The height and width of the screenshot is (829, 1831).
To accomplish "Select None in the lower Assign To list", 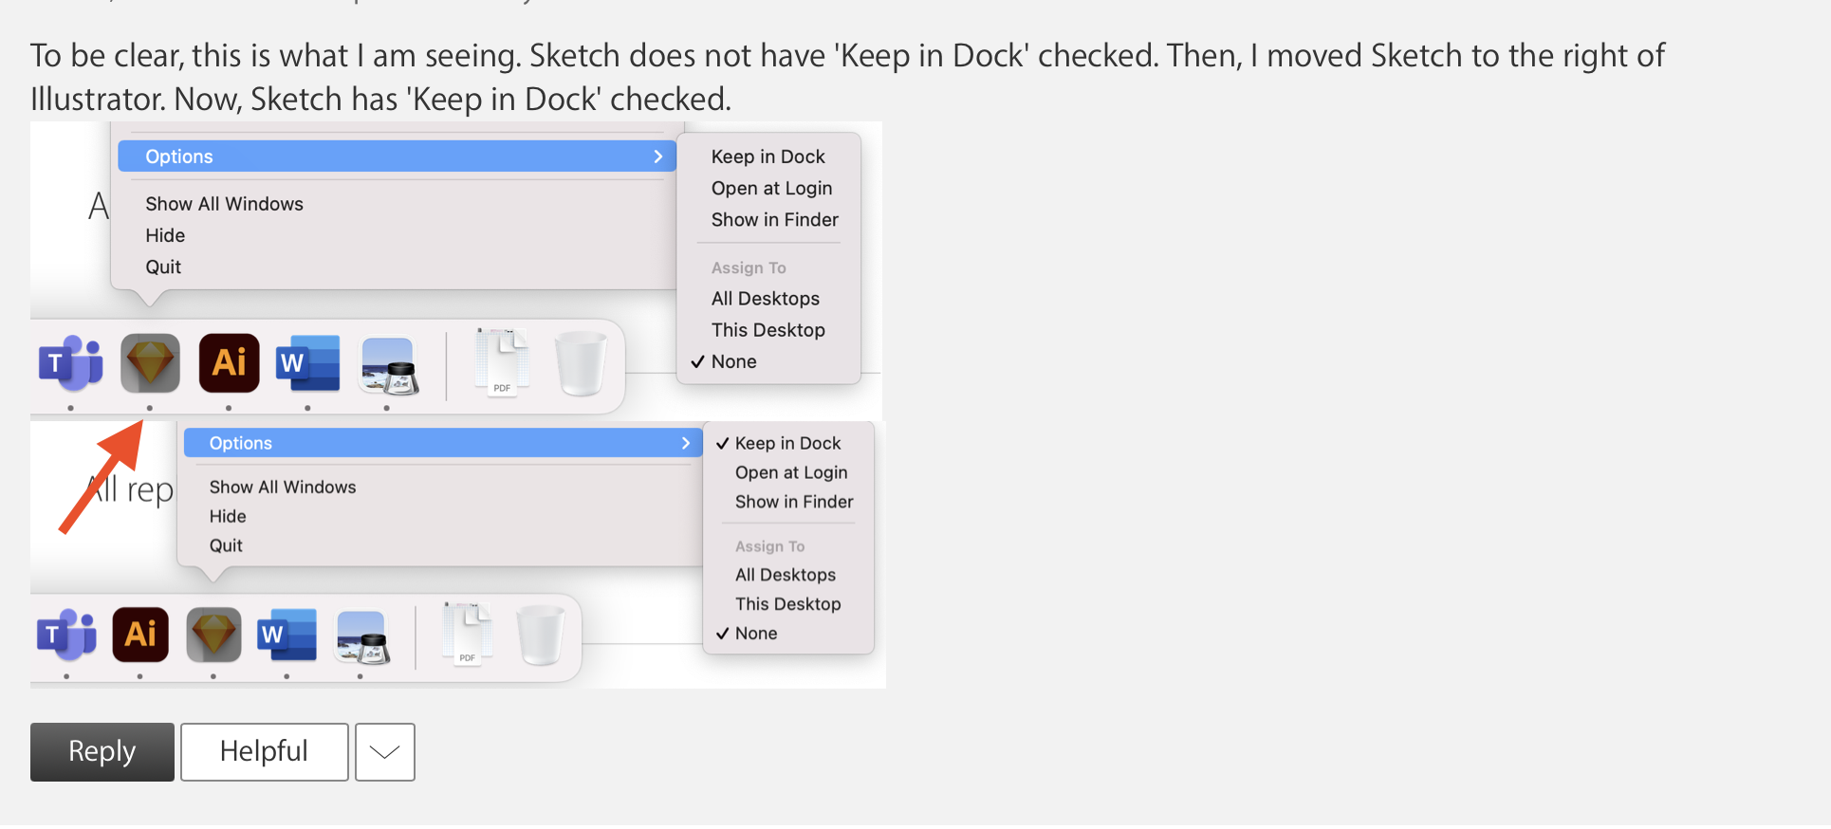I will coord(755,634).
